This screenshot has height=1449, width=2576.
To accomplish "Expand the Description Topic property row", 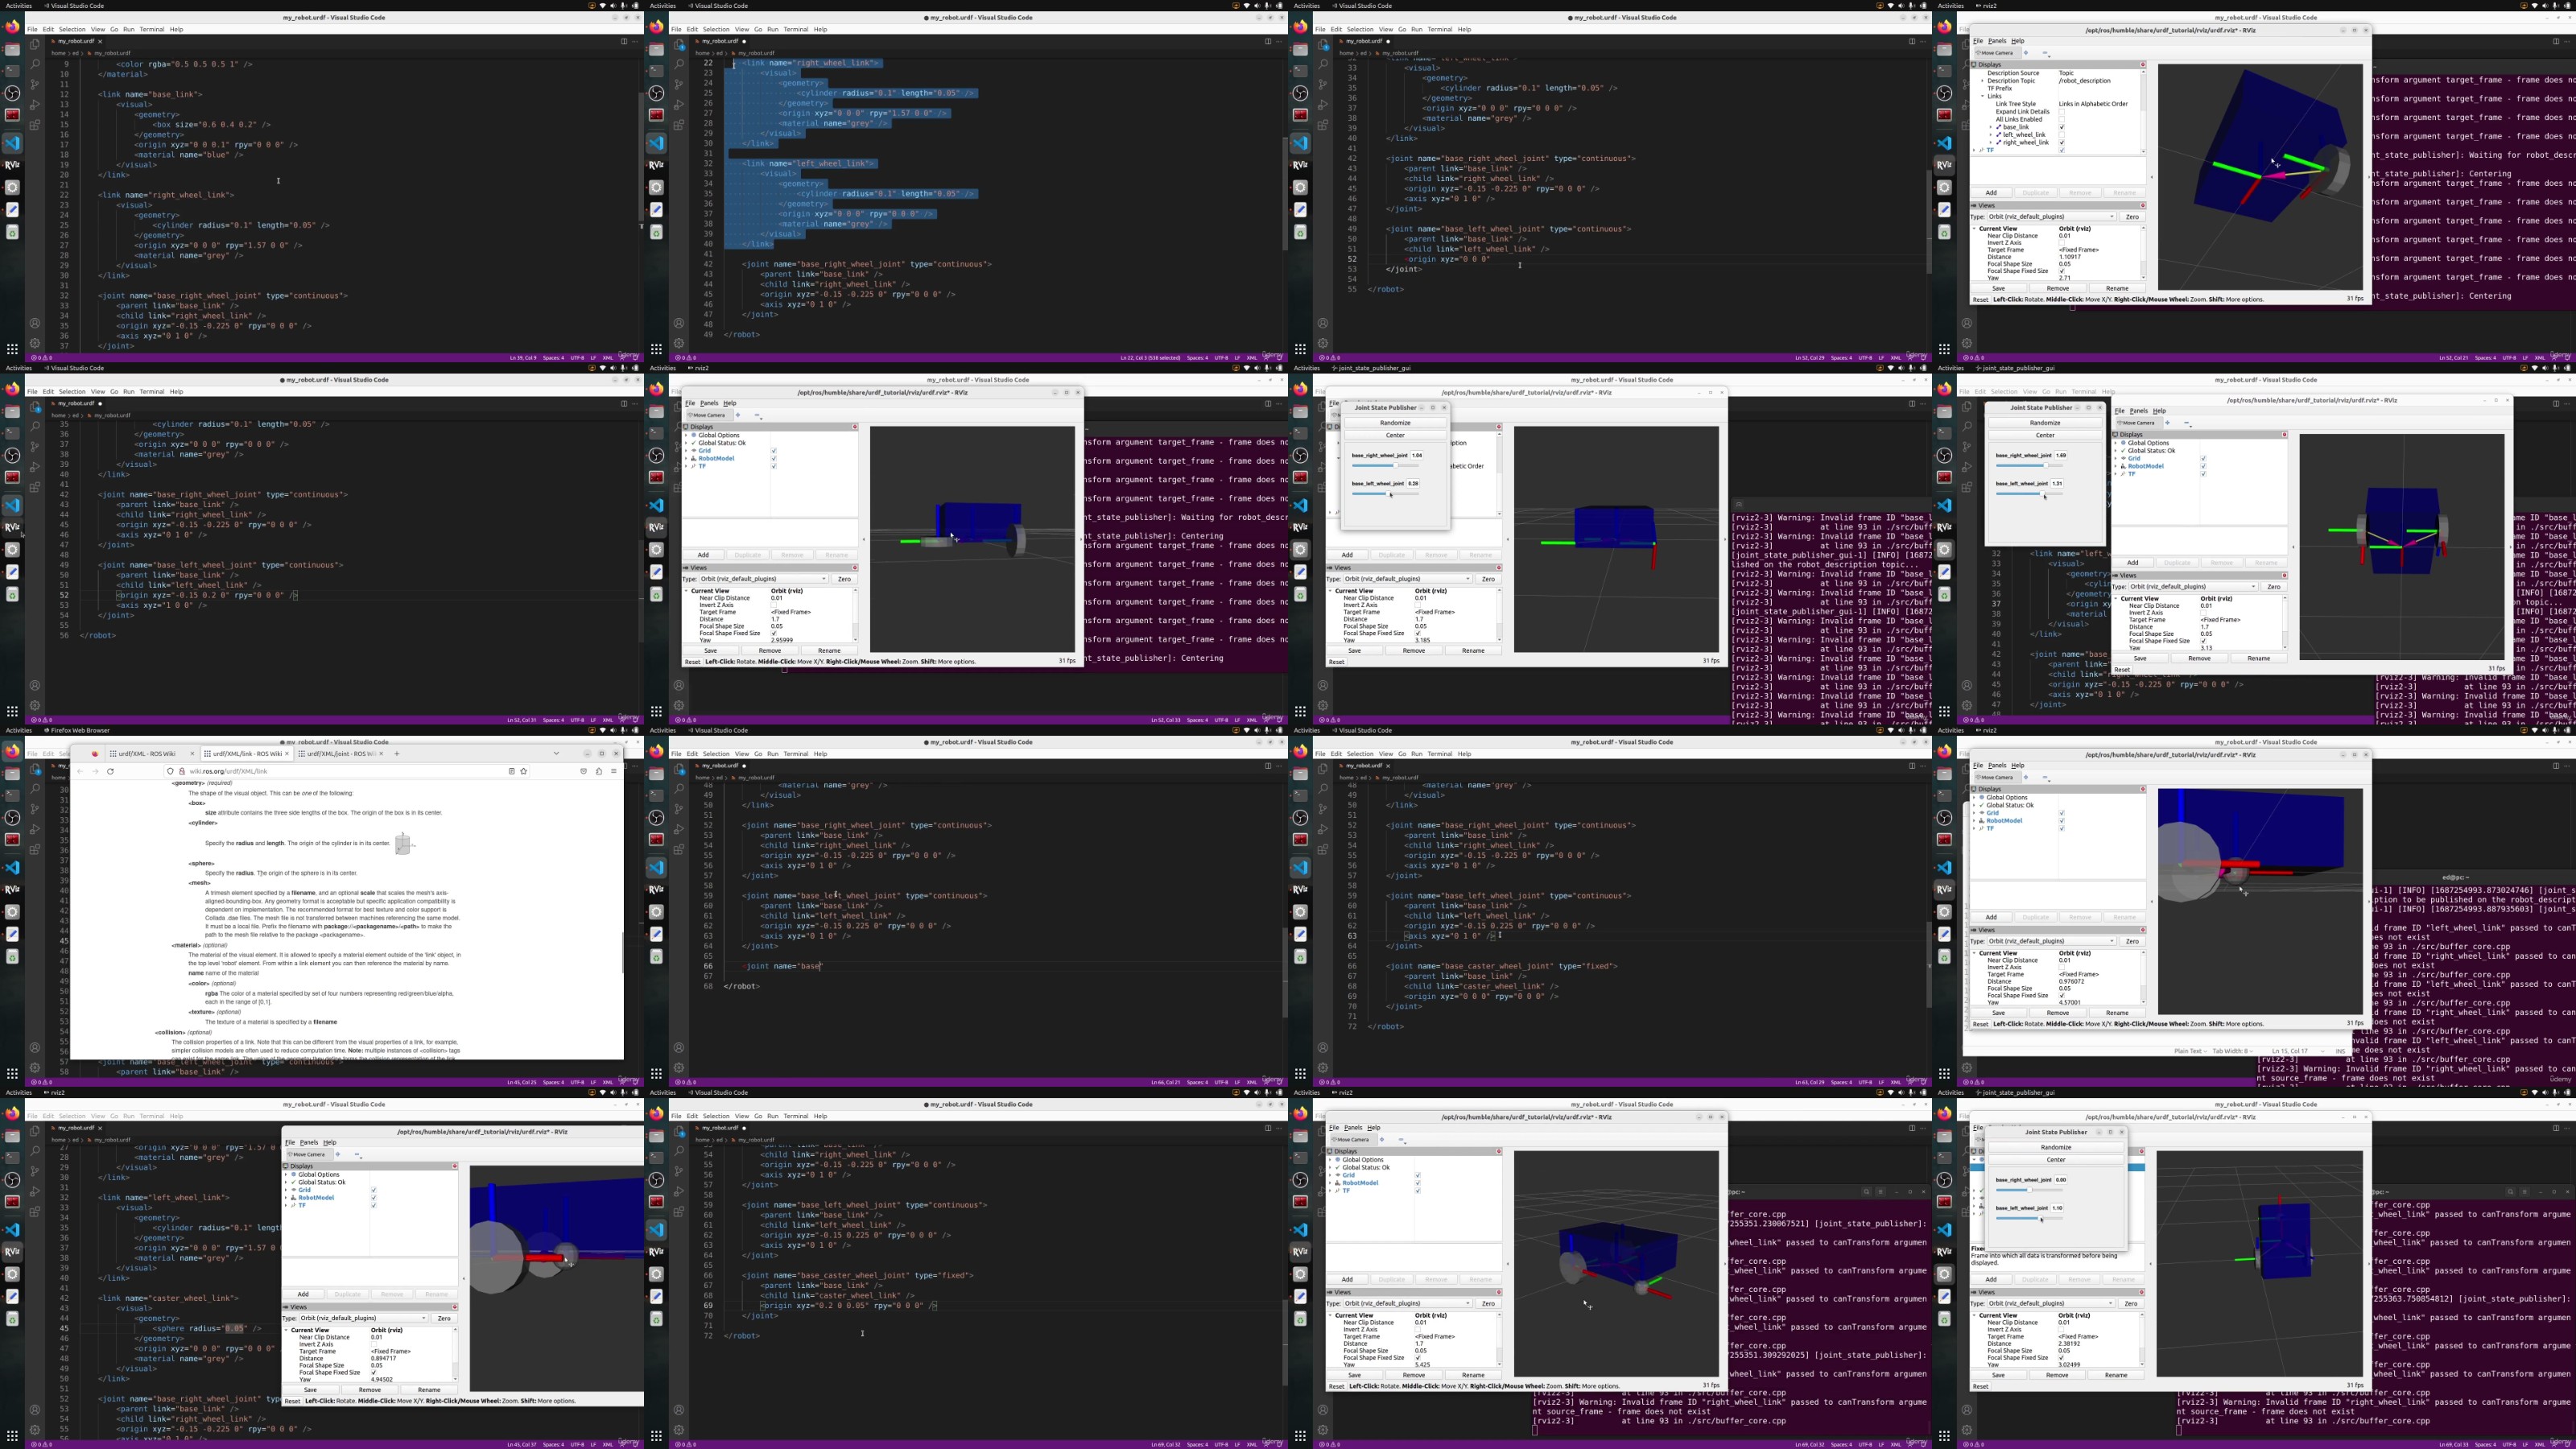I will [1983, 81].
